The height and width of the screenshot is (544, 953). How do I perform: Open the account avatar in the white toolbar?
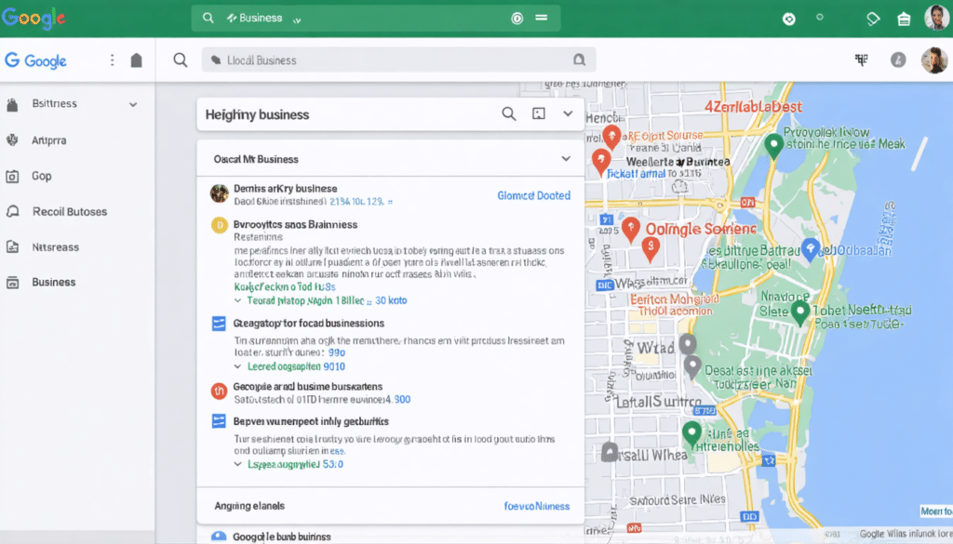pos(934,60)
